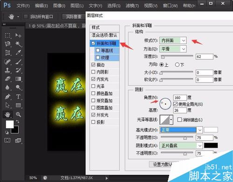The height and width of the screenshot is (182, 233).
Task: Select the Rectangular Marquee tool
Action: coord(7,35)
